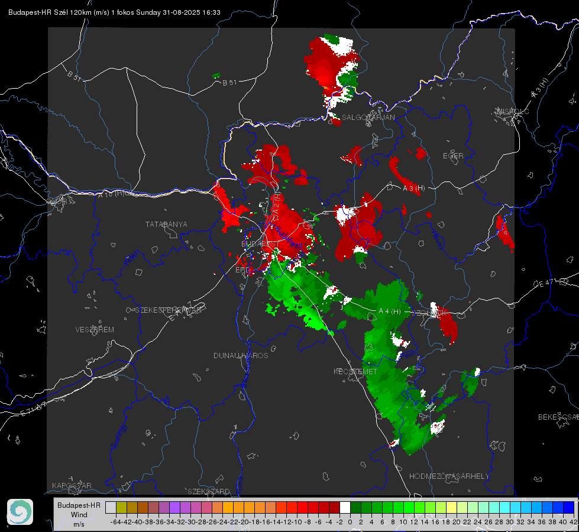Viewport: 579px width, 532px height.
Task: Click the legend value '-64'
Action: point(116,522)
